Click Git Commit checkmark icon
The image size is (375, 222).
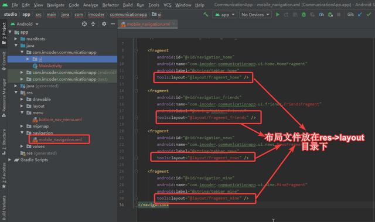[x=369, y=15]
